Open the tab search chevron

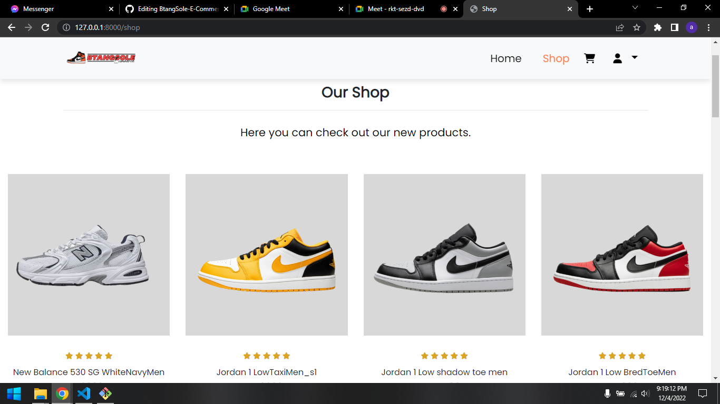635,8
